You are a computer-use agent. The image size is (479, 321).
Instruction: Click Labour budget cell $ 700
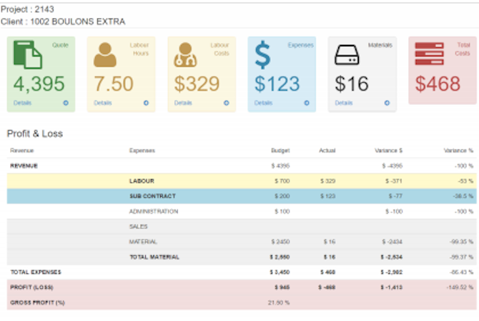tap(282, 181)
